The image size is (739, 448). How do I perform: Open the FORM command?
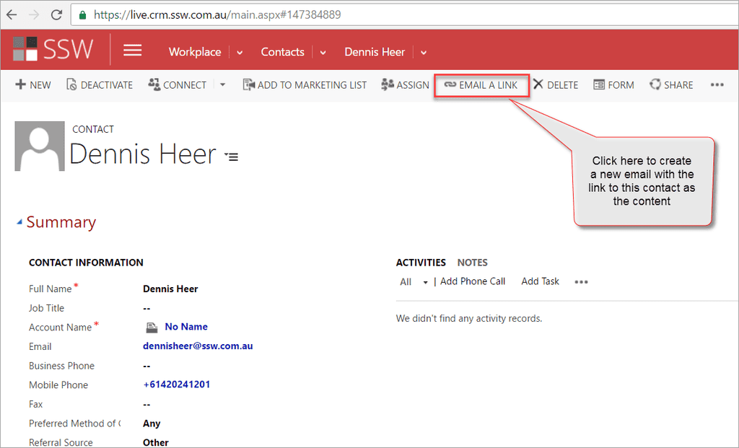point(613,84)
